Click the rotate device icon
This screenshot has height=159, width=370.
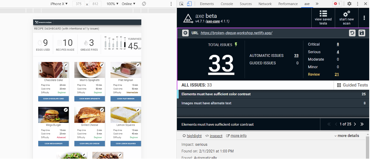click(144, 4)
